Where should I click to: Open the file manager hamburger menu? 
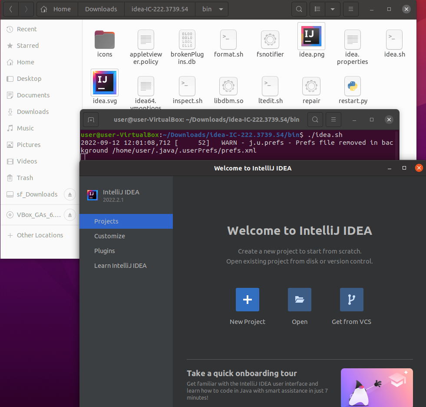351,9
